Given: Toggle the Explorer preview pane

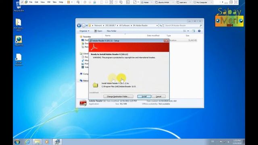Looking at the screenshot, I should pyautogui.click(x=193, y=31).
